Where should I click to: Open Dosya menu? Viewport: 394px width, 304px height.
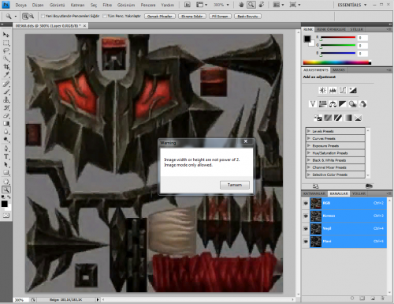click(x=20, y=5)
